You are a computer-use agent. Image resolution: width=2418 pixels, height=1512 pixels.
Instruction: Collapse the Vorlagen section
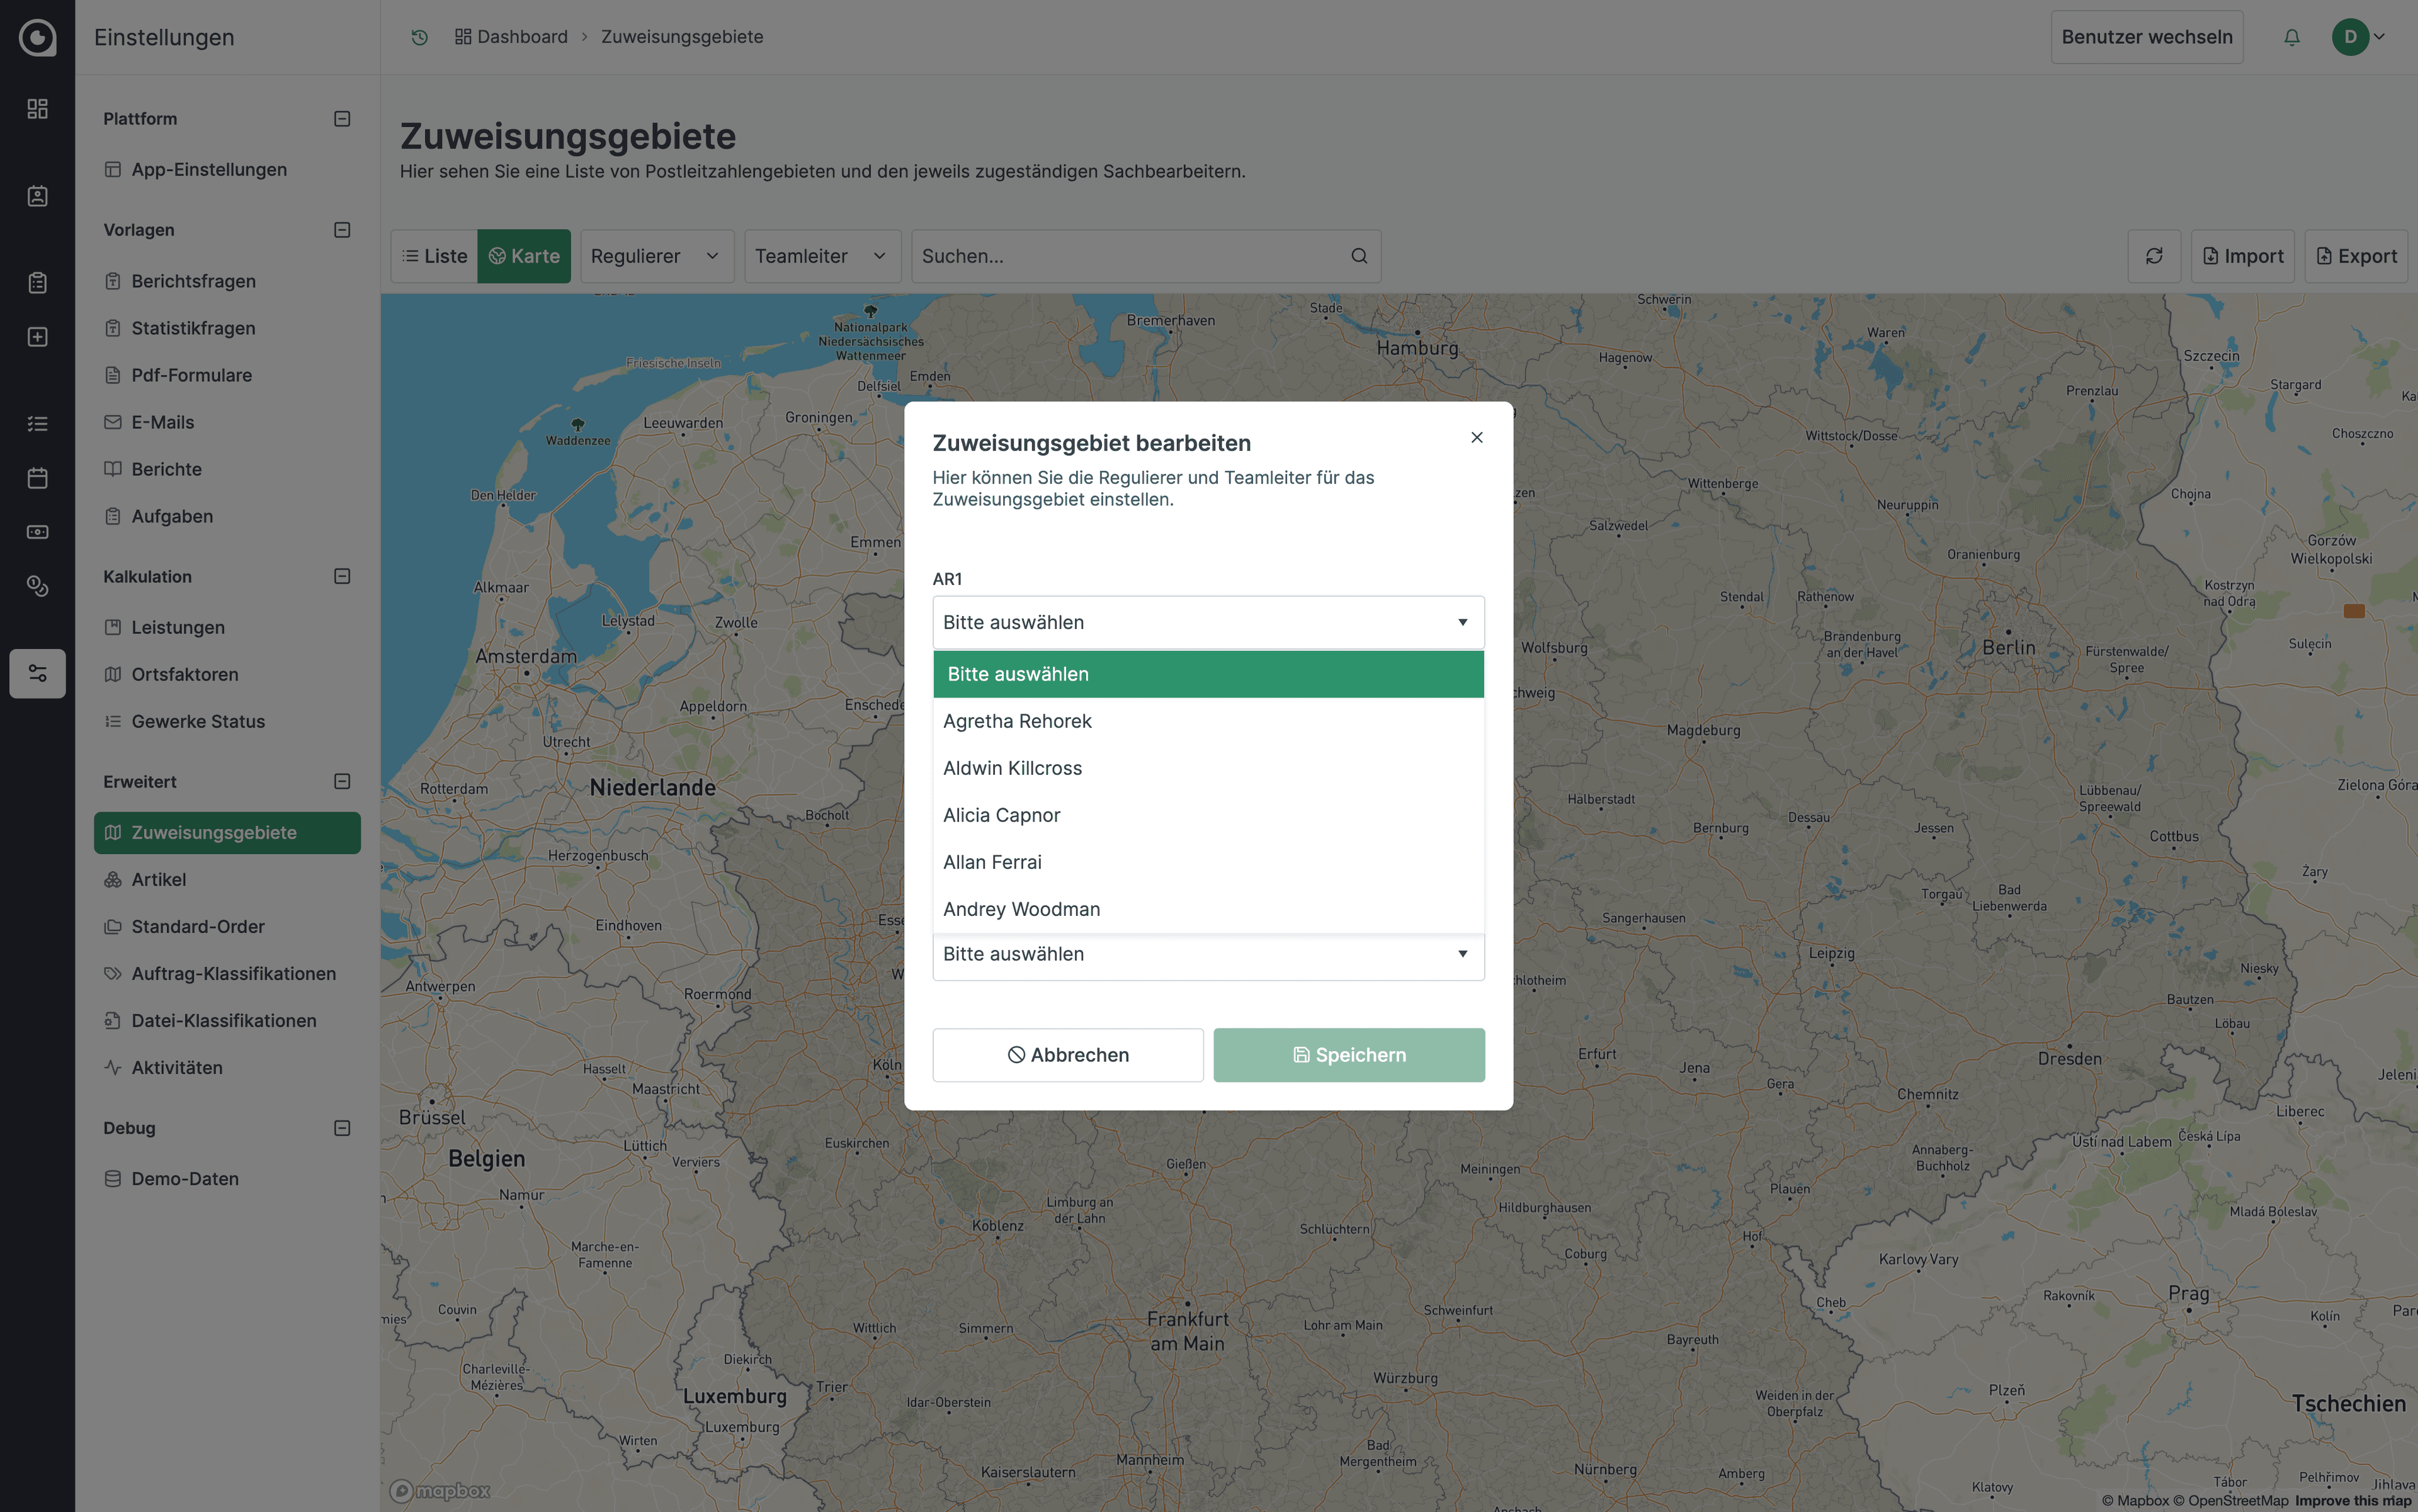click(342, 230)
